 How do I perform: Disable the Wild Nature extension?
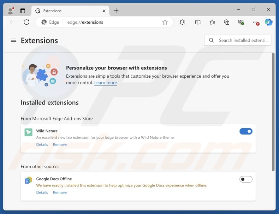(x=246, y=131)
